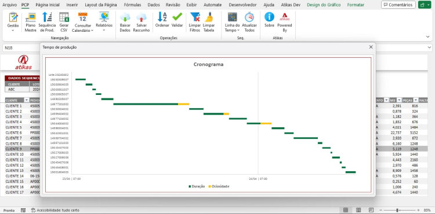Screen dimensions: 435x214
Task: Open the Linha do Tempo icon
Action: pyautogui.click(x=232, y=17)
